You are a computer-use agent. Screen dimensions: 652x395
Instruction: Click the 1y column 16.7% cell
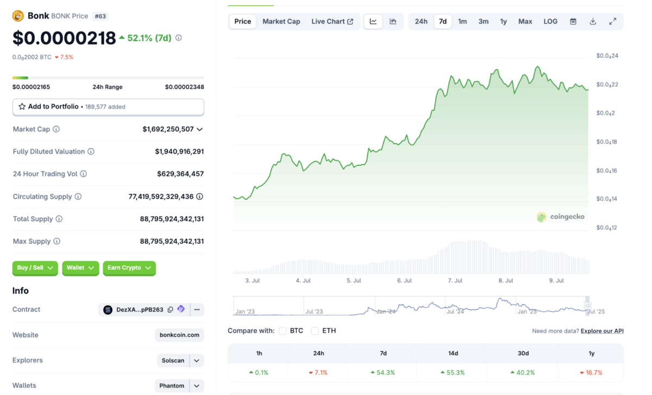[592, 373]
